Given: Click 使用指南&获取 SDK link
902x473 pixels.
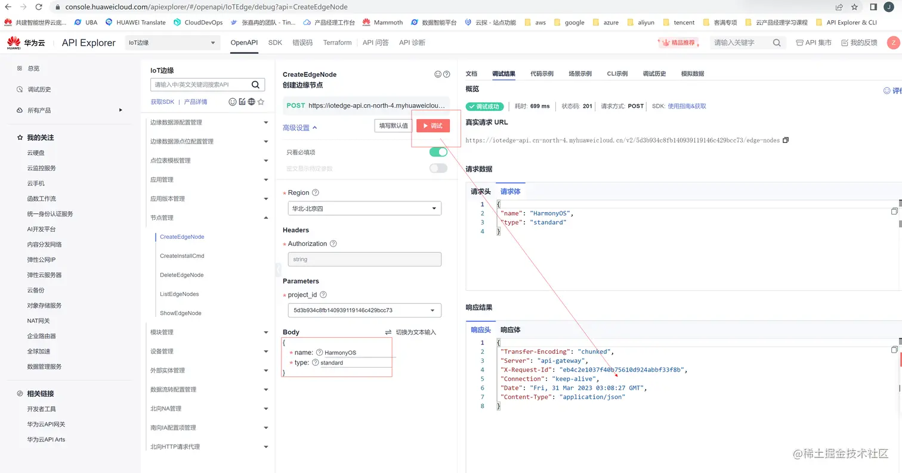Looking at the screenshot, I should 687,106.
